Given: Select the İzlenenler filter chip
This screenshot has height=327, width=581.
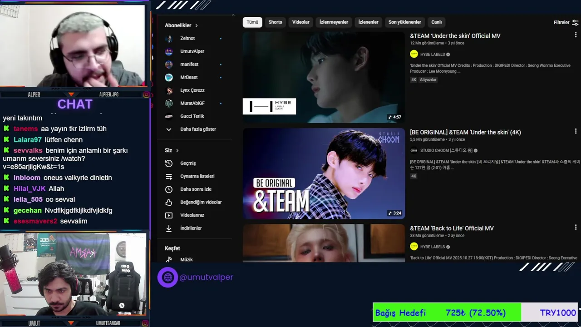Looking at the screenshot, I should pos(368,22).
